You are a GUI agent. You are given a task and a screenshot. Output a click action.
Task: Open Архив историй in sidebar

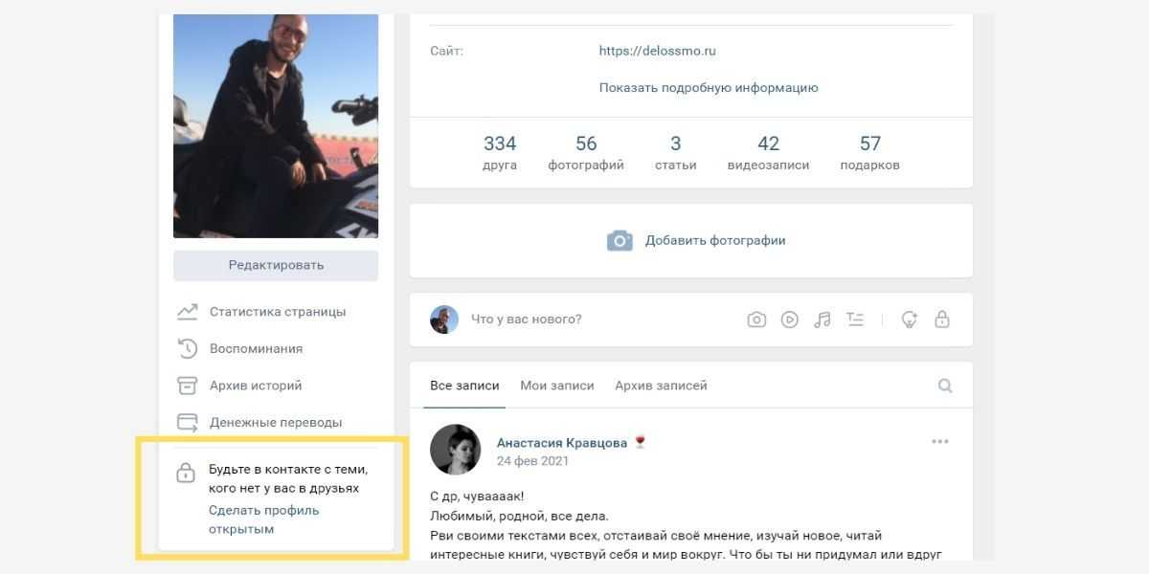click(255, 386)
